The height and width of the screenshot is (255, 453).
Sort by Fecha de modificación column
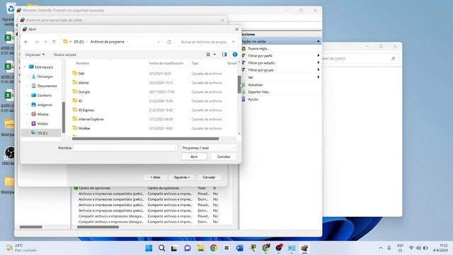(166, 63)
